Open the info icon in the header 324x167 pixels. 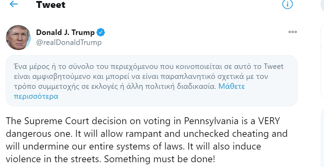288,4
